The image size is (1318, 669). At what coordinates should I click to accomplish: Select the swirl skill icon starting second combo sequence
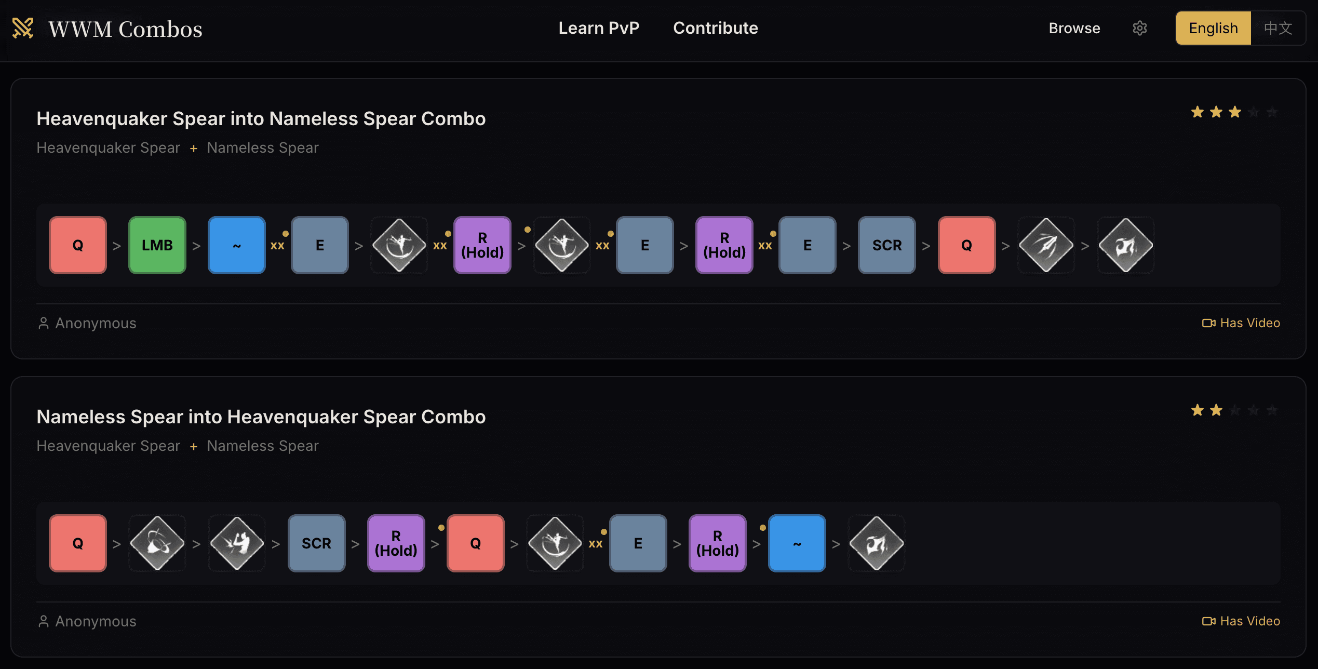[157, 543]
